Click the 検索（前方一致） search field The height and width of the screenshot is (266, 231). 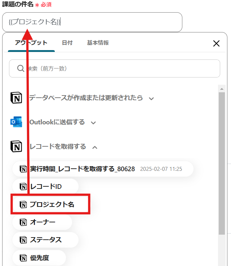[115, 68]
